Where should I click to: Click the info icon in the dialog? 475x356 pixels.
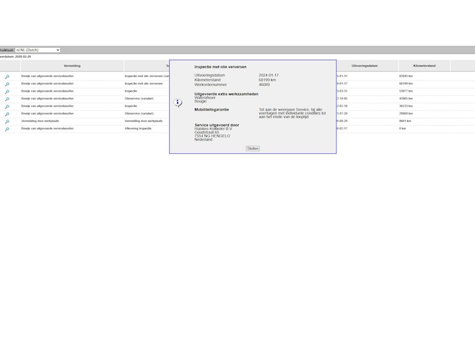click(x=178, y=103)
